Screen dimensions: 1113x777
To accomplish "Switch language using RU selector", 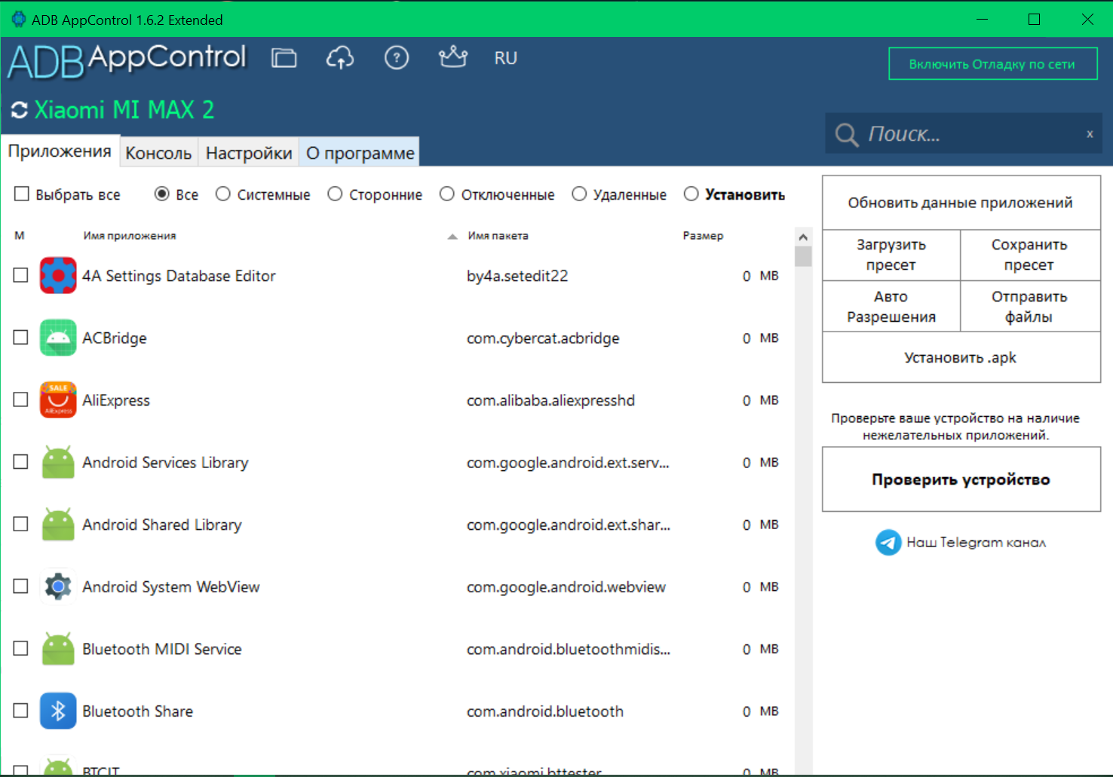I will click(x=505, y=58).
